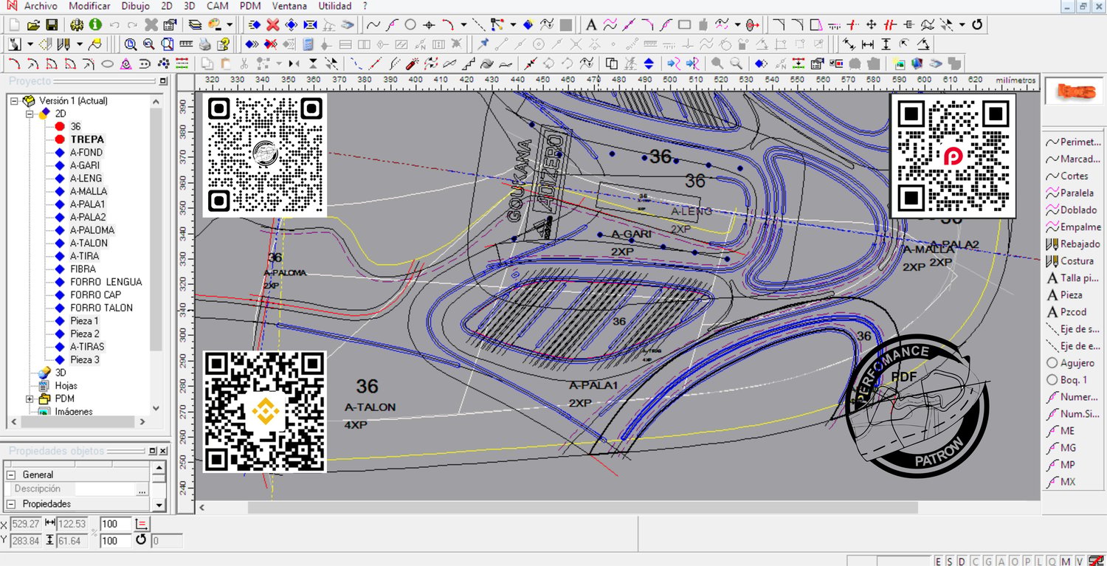Open the dropdown arrow beside the pencils icon
The height and width of the screenshot is (566, 1107).
pyautogui.click(x=80, y=44)
